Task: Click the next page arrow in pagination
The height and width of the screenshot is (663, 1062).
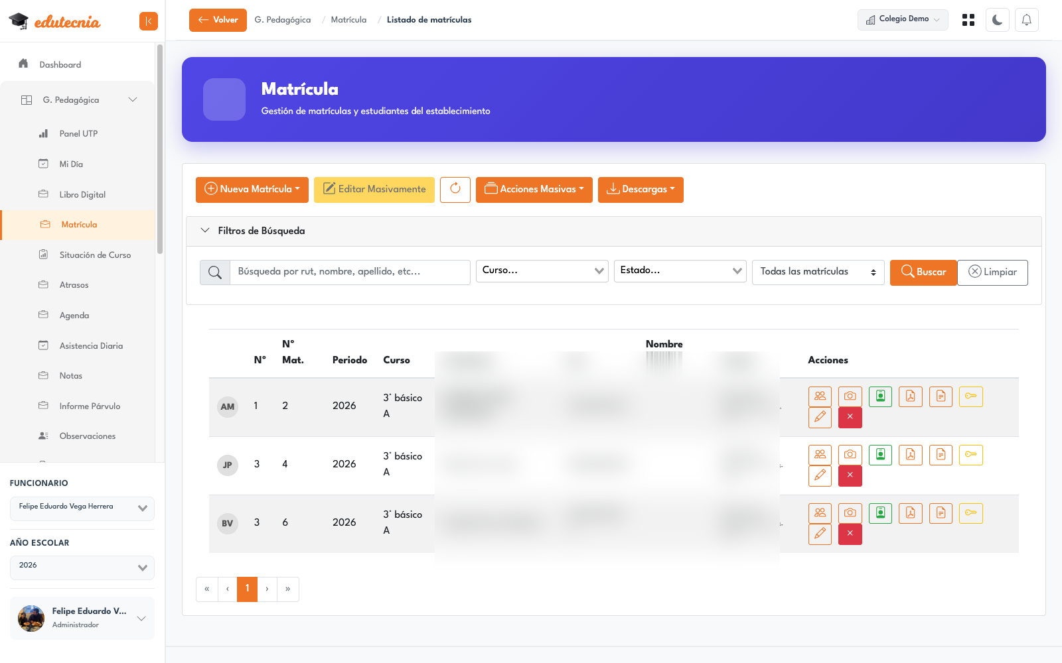Action: 267,589
